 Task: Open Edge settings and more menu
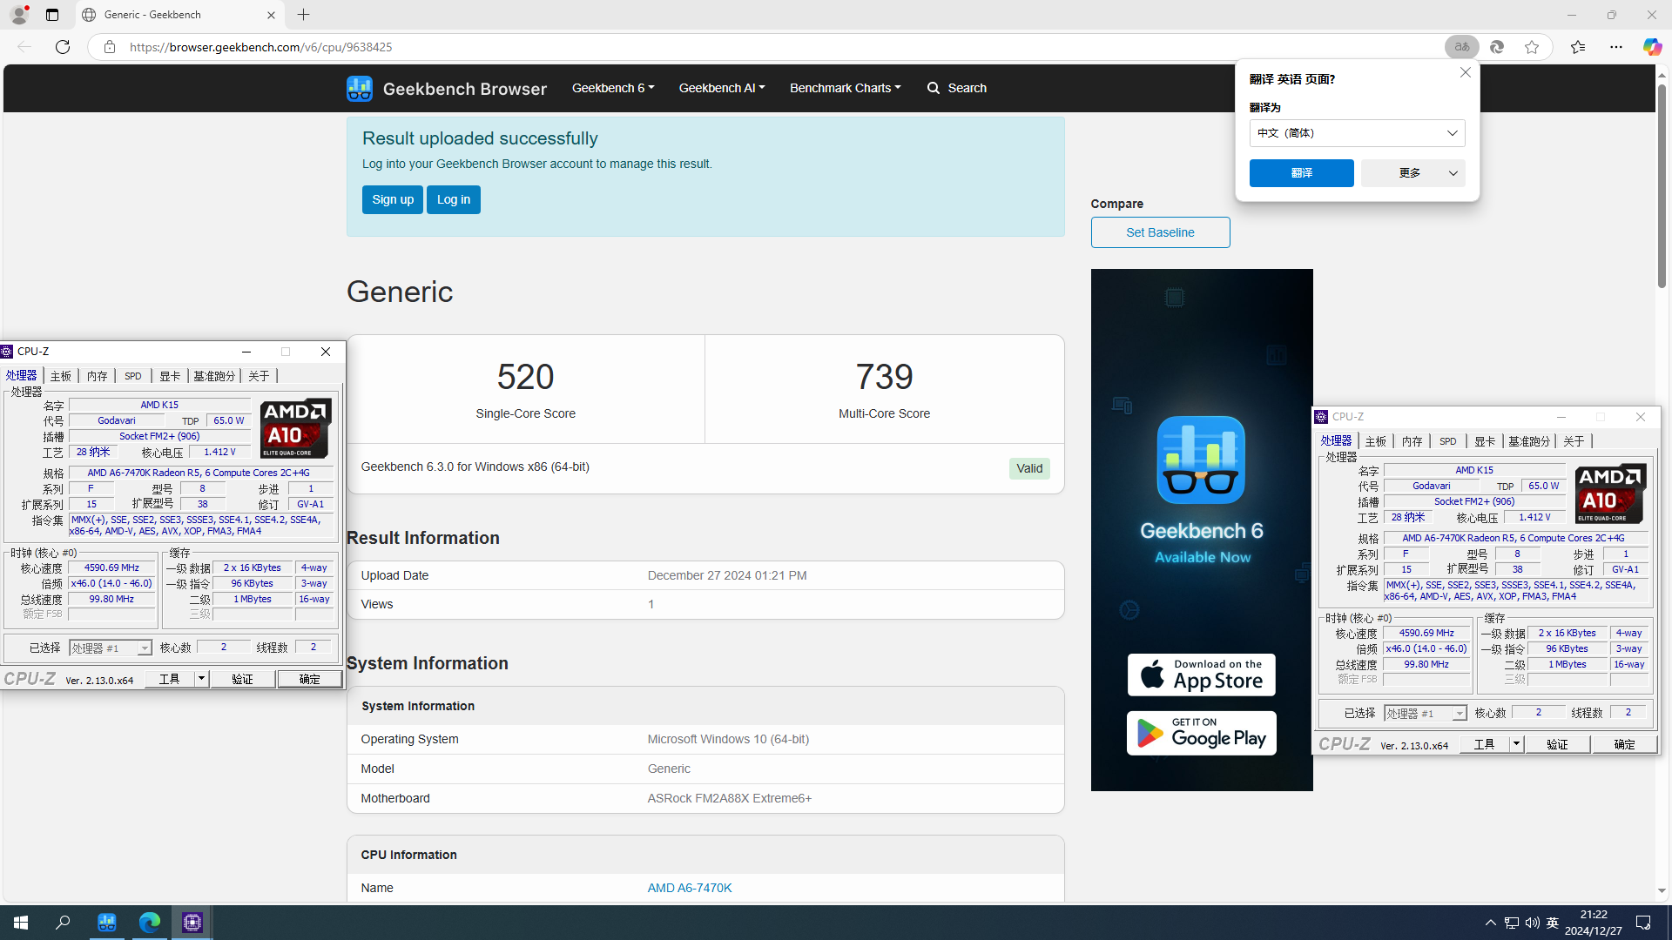(1616, 47)
